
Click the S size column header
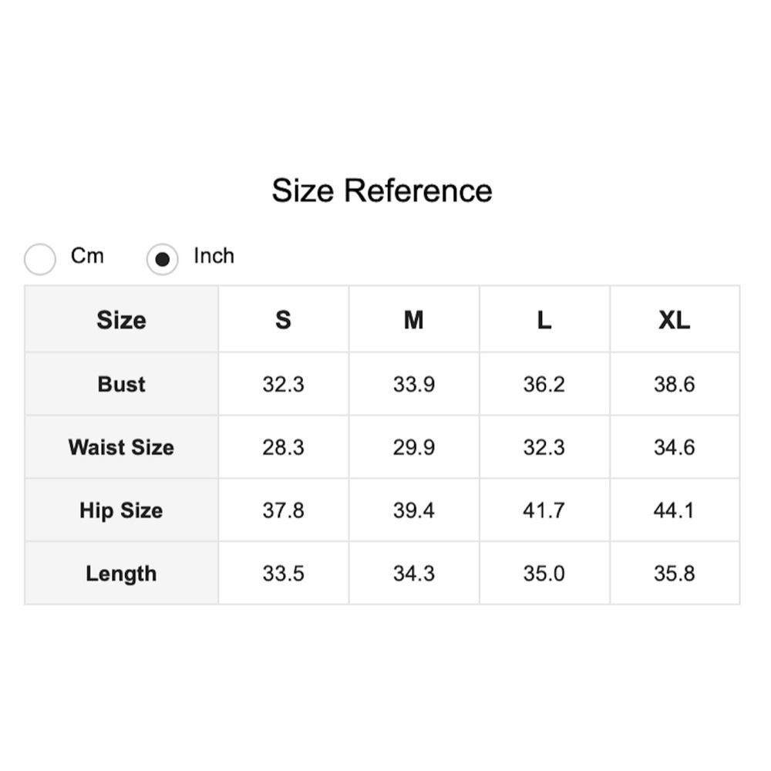[x=283, y=320]
